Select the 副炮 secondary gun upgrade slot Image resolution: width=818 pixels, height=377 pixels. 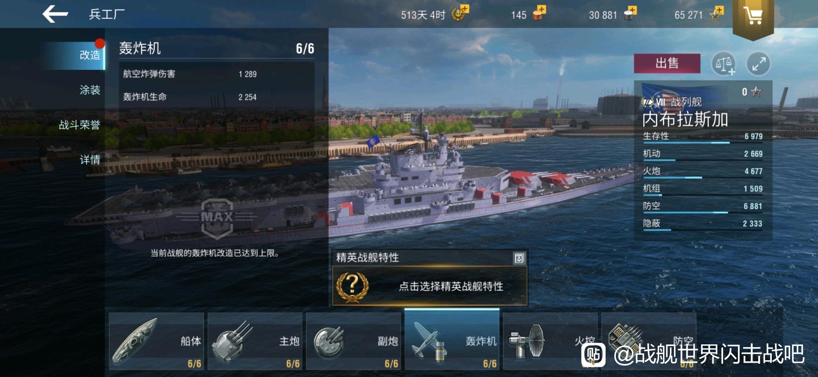(353, 341)
